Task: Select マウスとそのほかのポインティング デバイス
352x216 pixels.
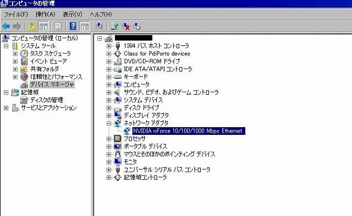Action: [169, 154]
